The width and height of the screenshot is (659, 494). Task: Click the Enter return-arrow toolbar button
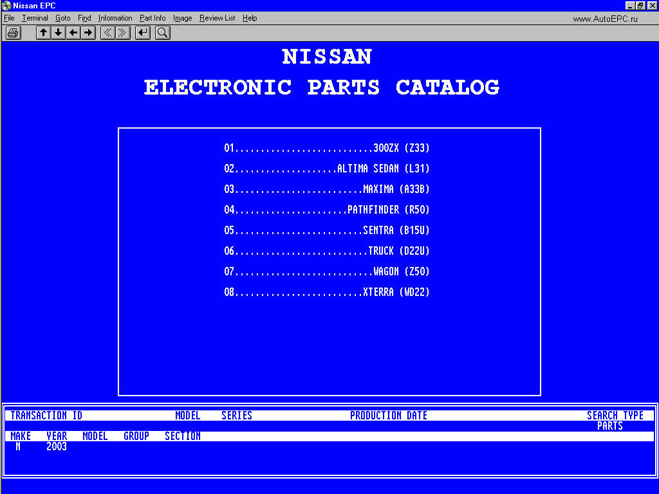coord(143,33)
